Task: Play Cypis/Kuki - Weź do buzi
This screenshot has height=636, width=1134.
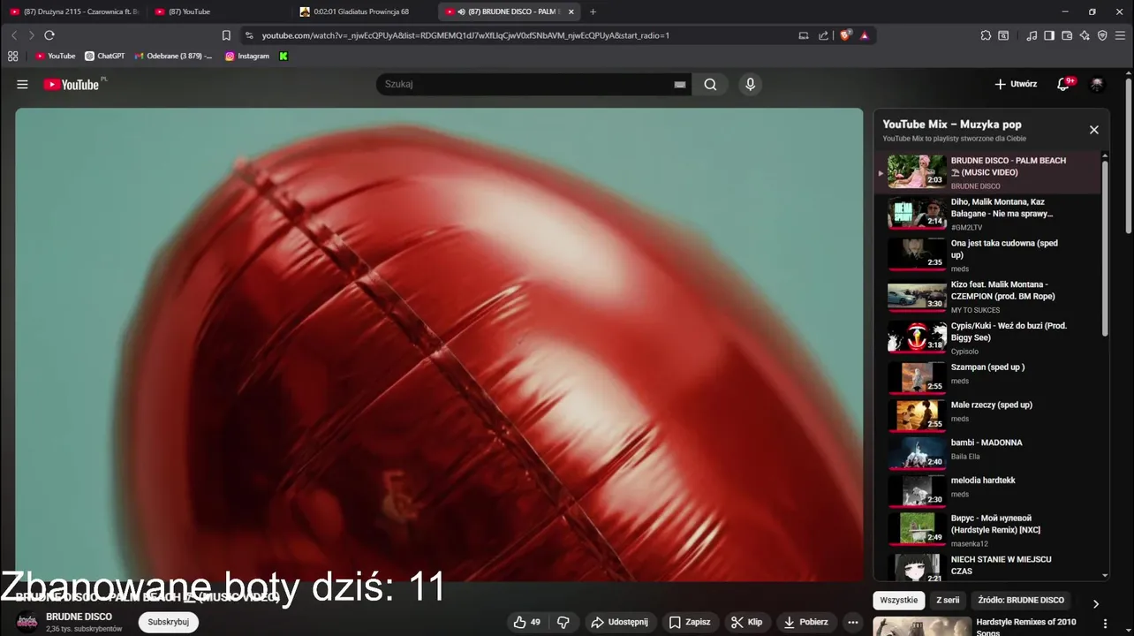Action: 989,337
